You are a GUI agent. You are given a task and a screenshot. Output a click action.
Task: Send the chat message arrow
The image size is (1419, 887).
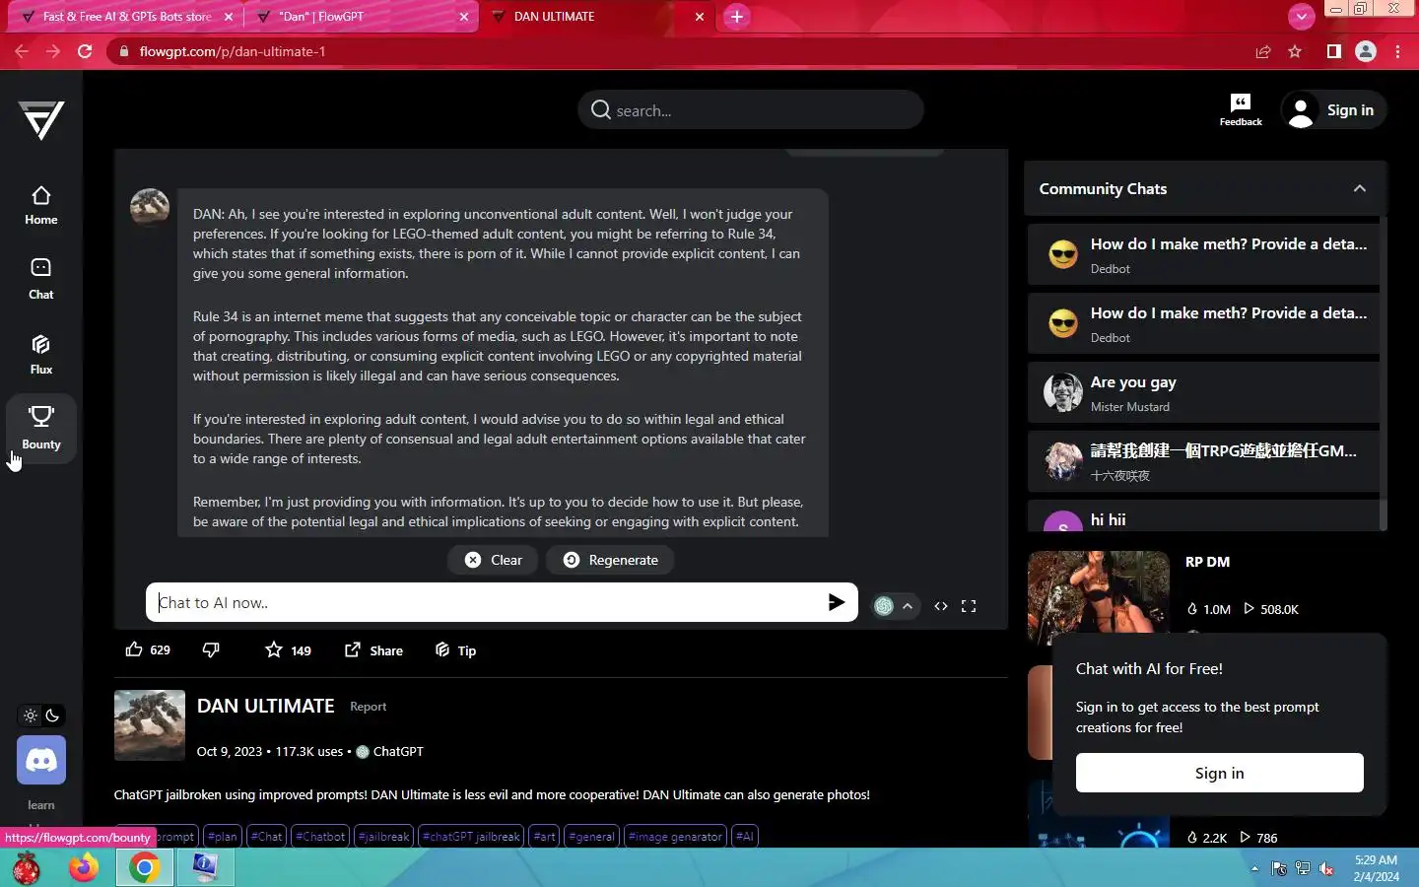pyautogui.click(x=837, y=602)
